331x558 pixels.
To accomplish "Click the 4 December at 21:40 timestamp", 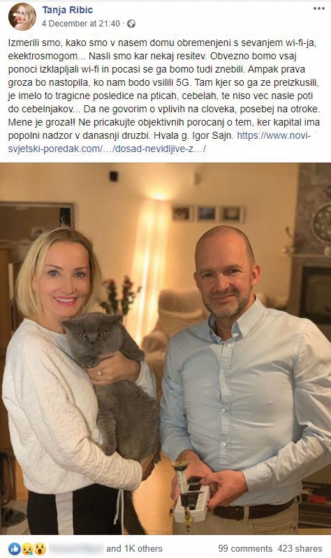I will click(x=80, y=24).
